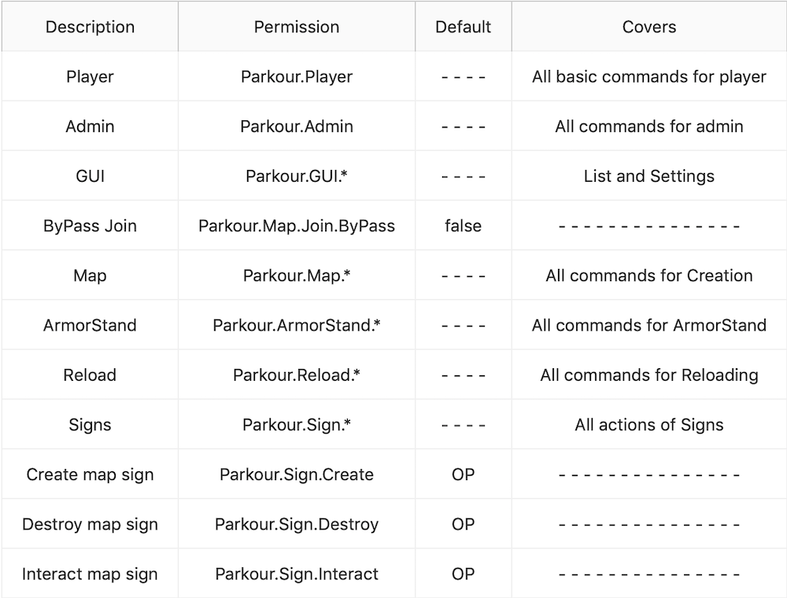Click the List and Settings cell
Screen dimensions: 787x598
click(x=649, y=175)
